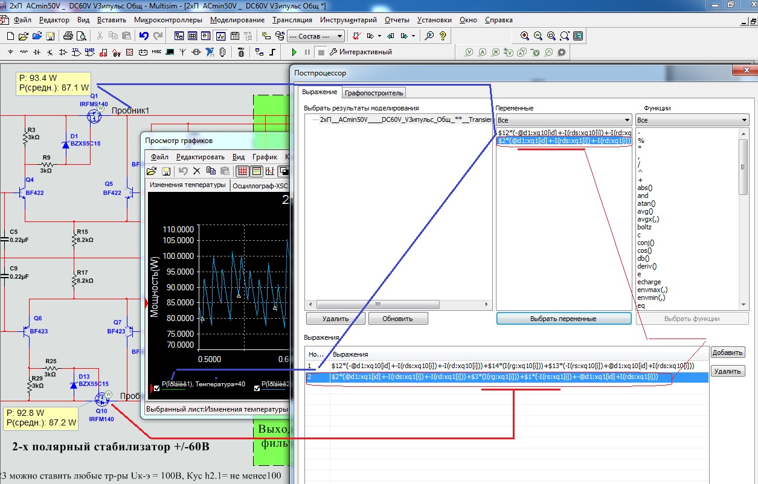Open the Переменные filter dropdown showing Все

click(564, 120)
